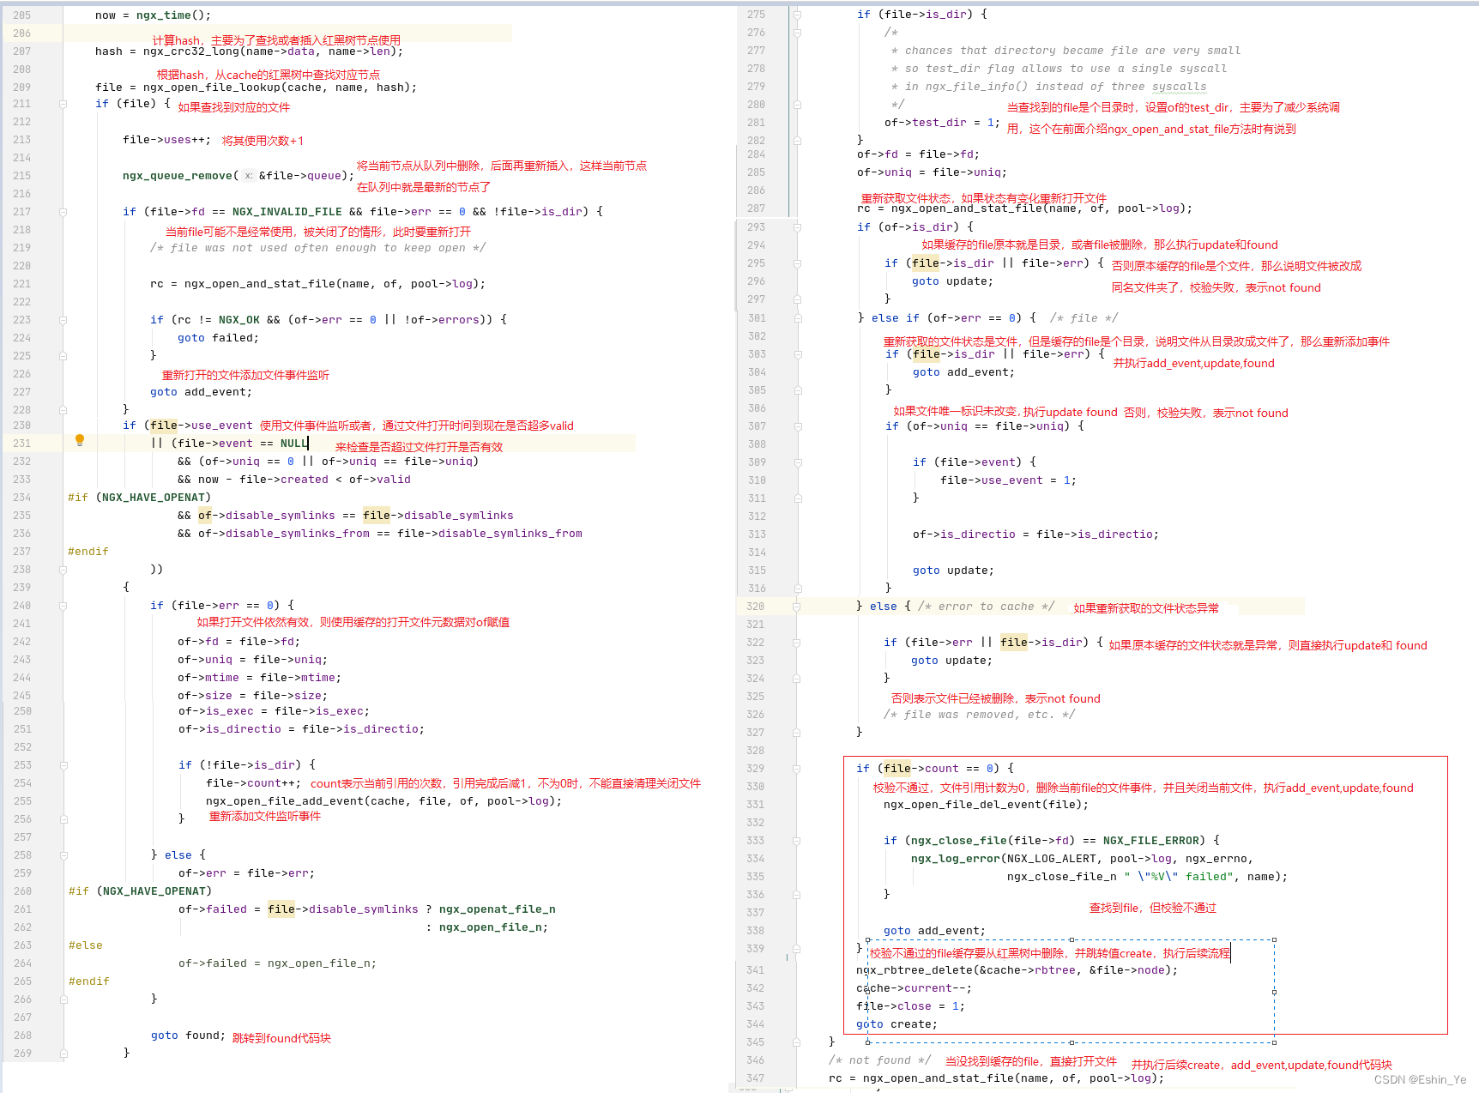Click line number 206 in the left gutter
The image size is (1479, 1093).
point(22,33)
